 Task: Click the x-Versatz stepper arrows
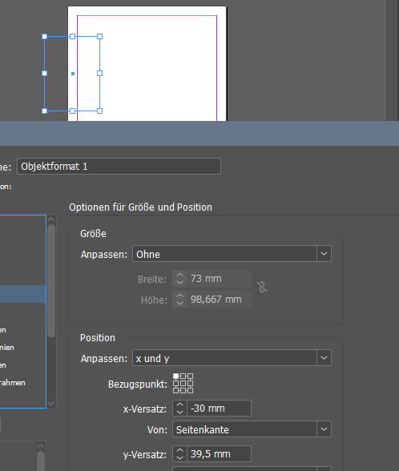pyautogui.click(x=179, y=409)
